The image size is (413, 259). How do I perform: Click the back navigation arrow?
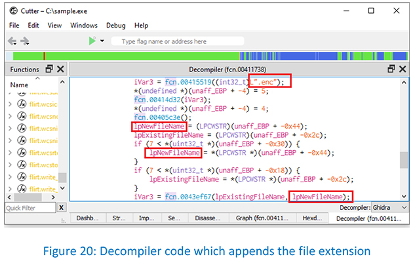coord(12,41)
